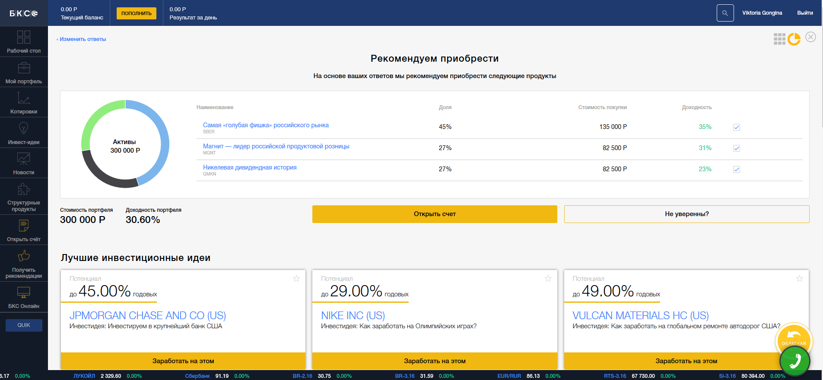This screenshot has width=823, height=380.
Task: Open Магнит — лидер продуктовой розницы link
Action: [x=276, y=146]
